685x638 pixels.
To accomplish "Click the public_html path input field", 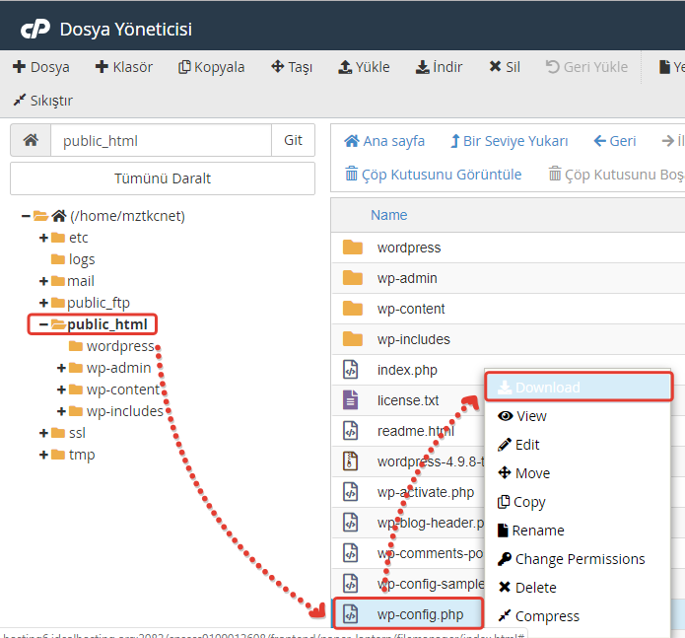I will 161,140.
